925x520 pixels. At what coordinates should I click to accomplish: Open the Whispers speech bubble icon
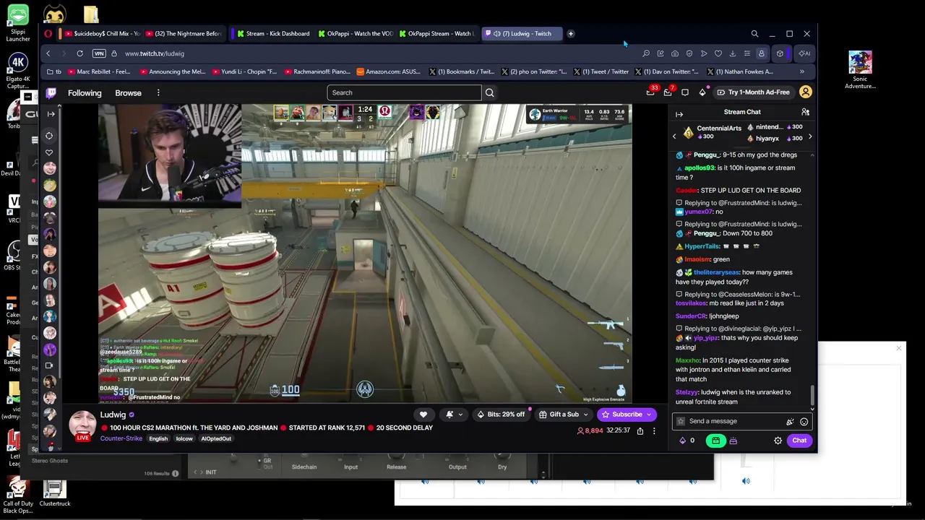point(685,92)
